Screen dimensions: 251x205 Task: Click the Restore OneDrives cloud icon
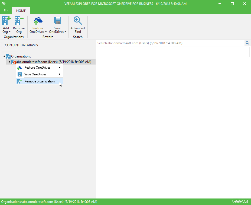(38, 21)
